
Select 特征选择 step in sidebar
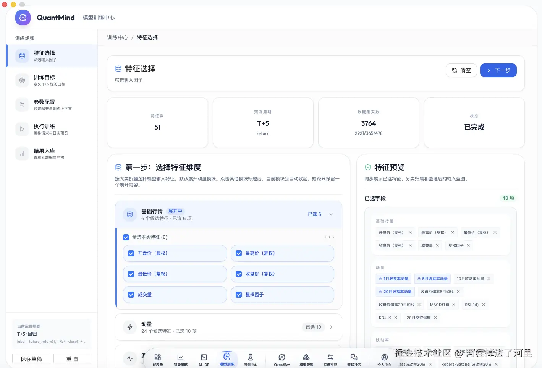52,56
